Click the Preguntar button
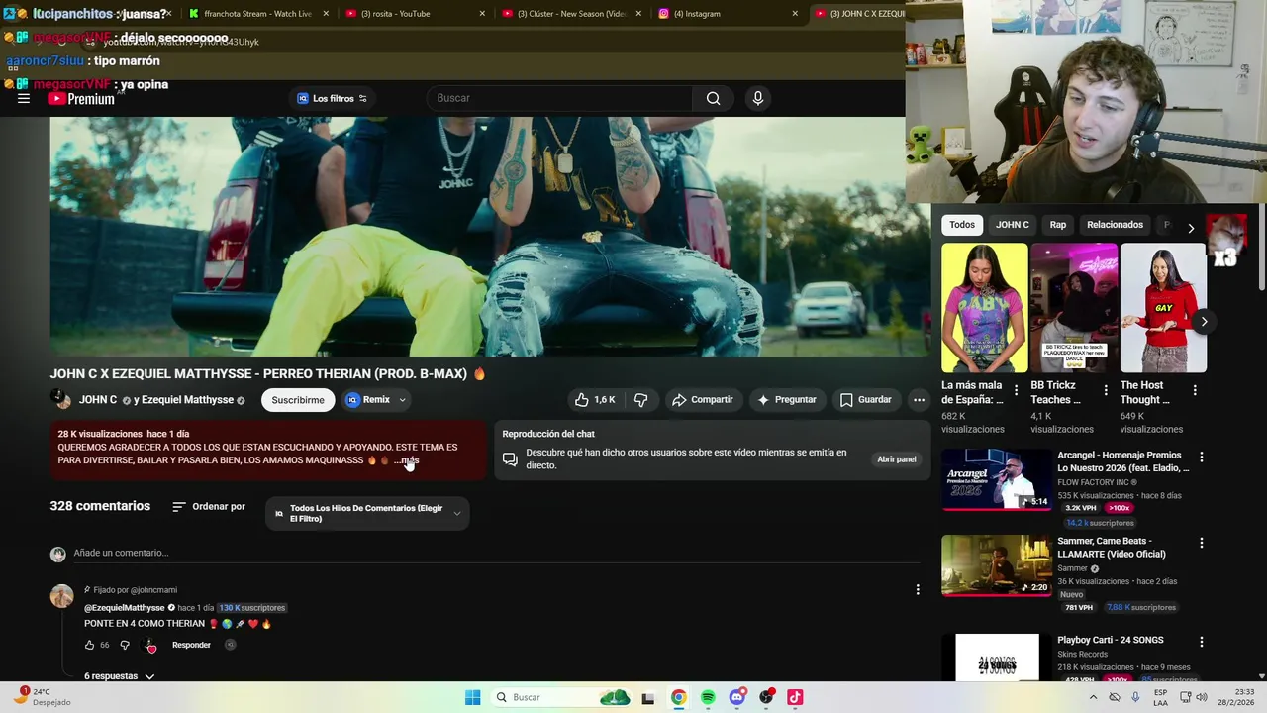The width and height of the screenshot is (1267, 713). click(x=787, y=400)
